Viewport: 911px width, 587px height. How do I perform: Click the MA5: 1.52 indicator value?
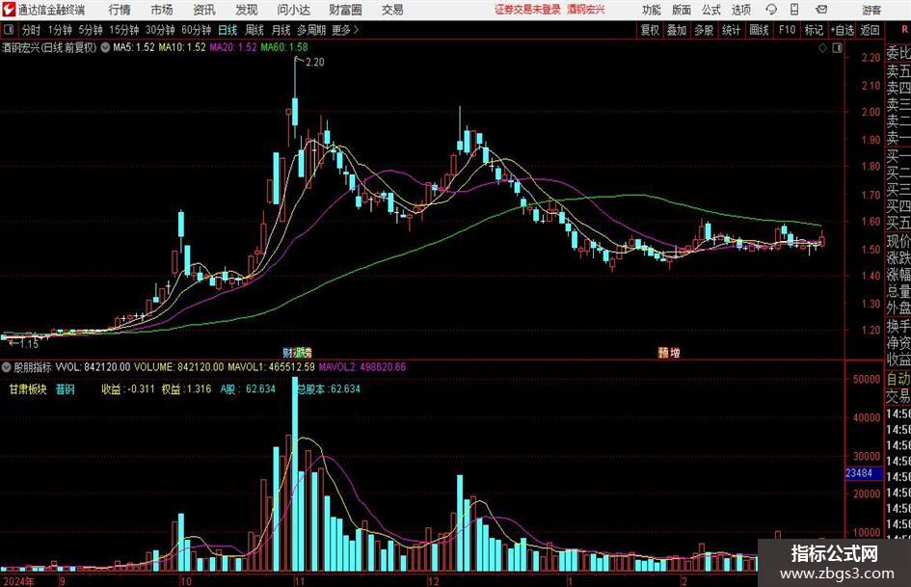134,47
